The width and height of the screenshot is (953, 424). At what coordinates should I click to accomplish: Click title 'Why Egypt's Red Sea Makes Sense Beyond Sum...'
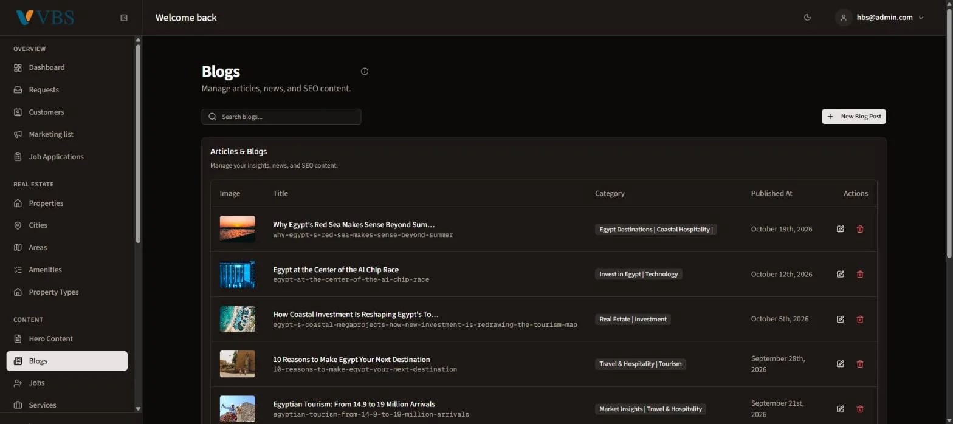coord(354,225)
